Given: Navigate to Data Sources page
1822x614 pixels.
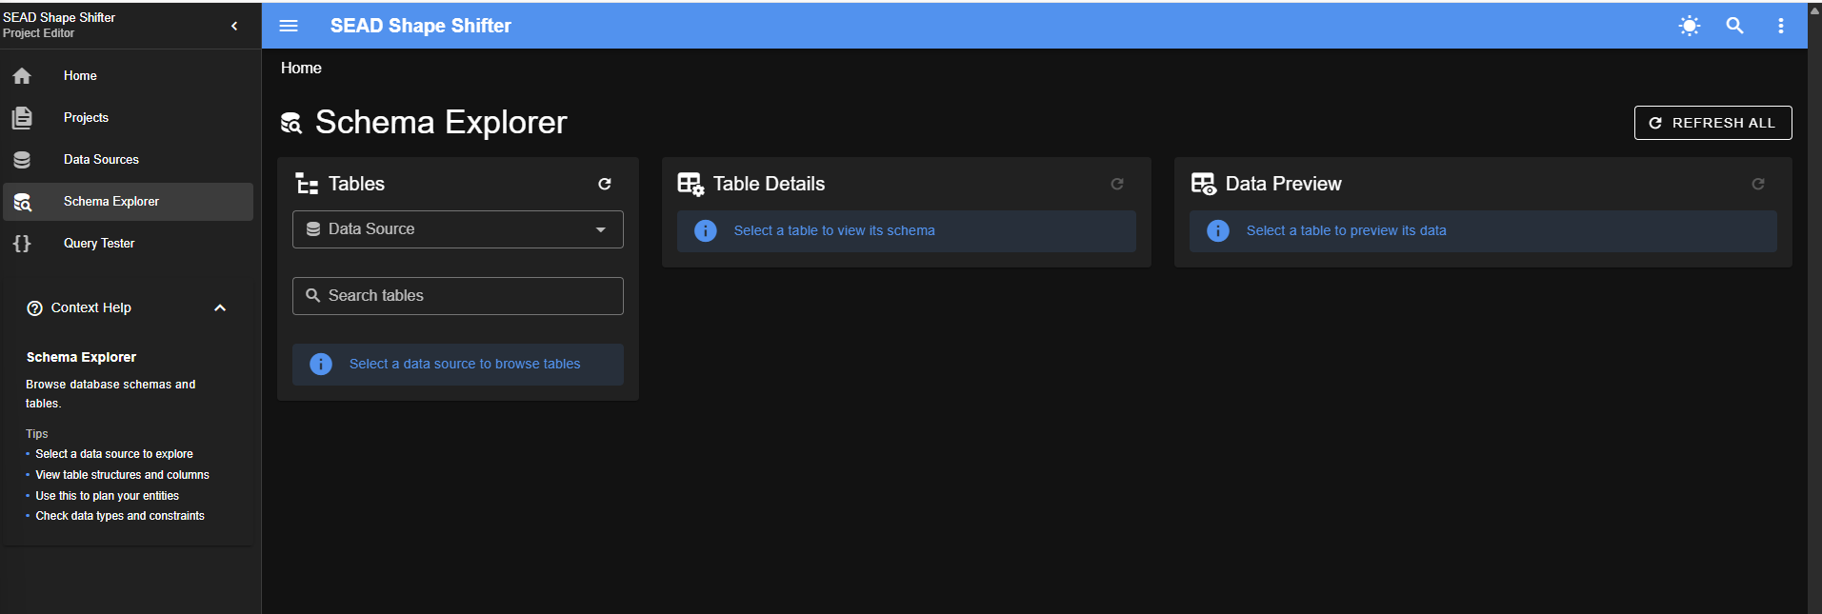Looking at the screenshot, I should coord(101,160).
